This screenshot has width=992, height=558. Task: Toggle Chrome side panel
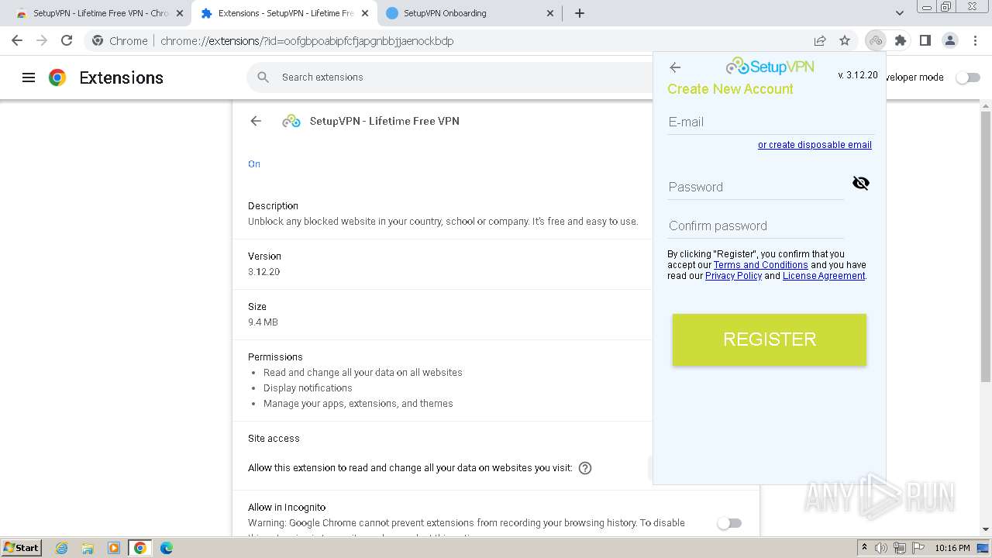click(925, 41)
